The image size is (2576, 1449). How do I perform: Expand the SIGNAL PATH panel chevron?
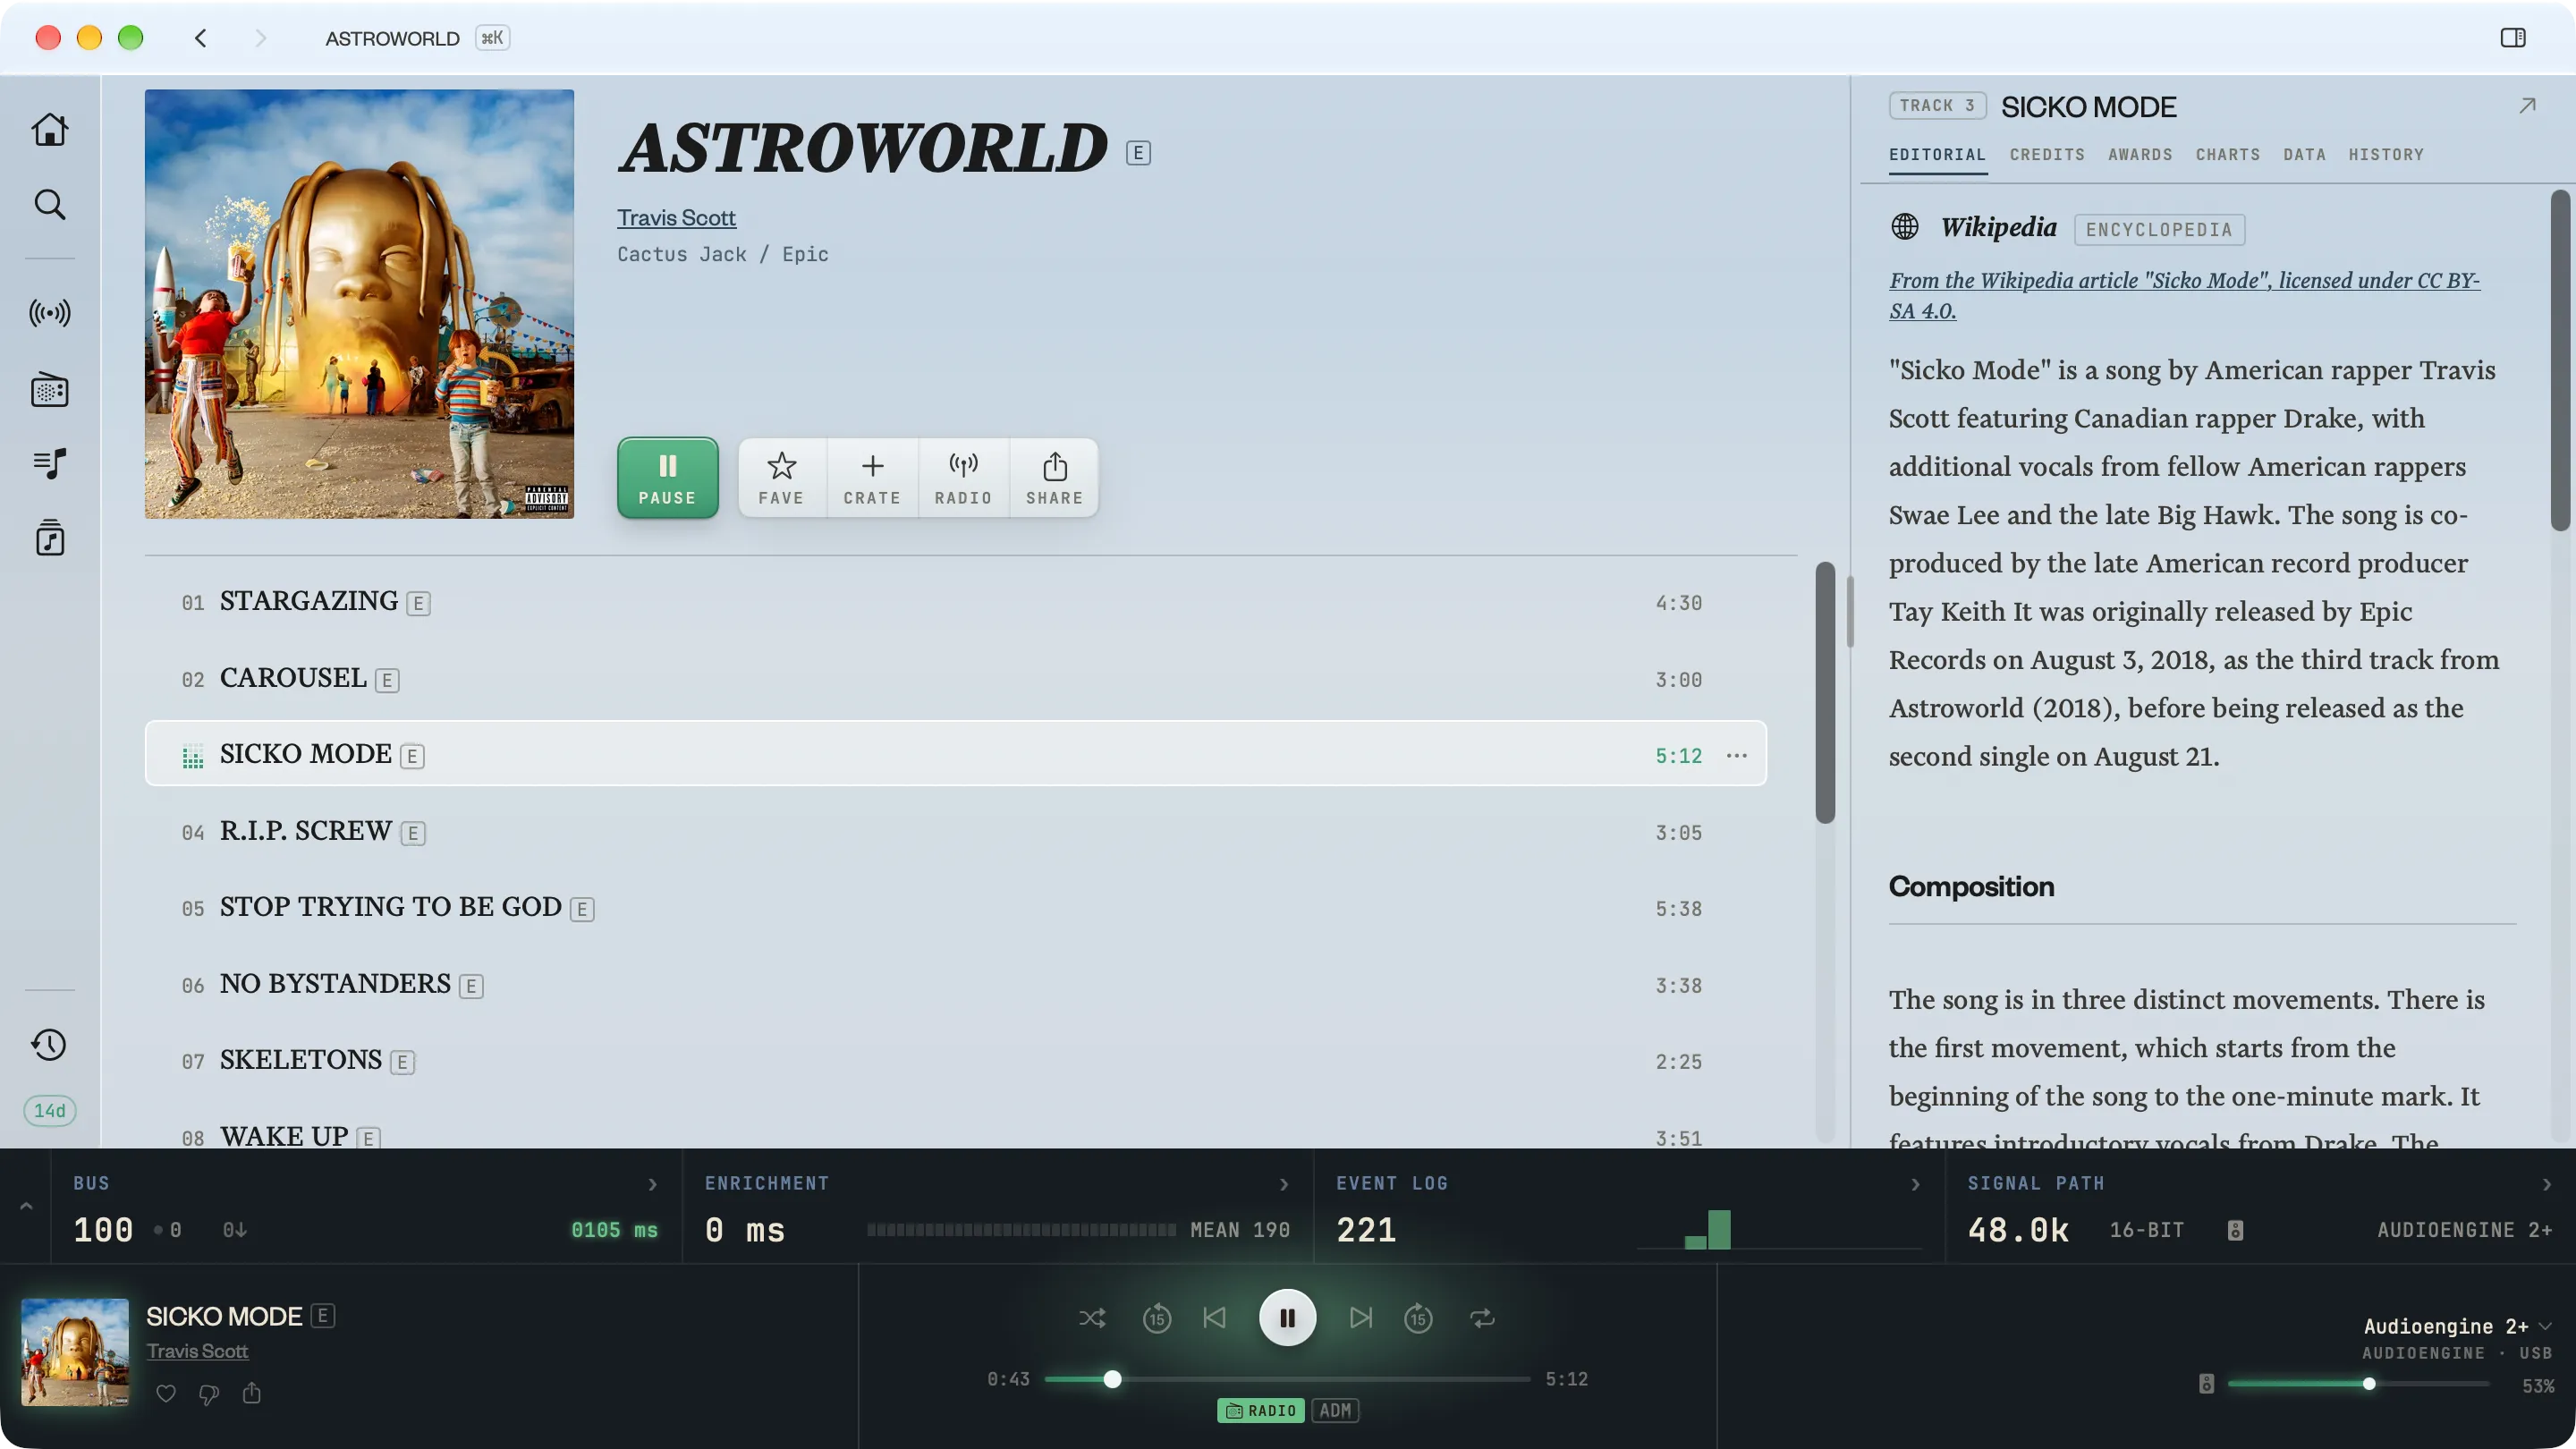click(2546, 1184)
